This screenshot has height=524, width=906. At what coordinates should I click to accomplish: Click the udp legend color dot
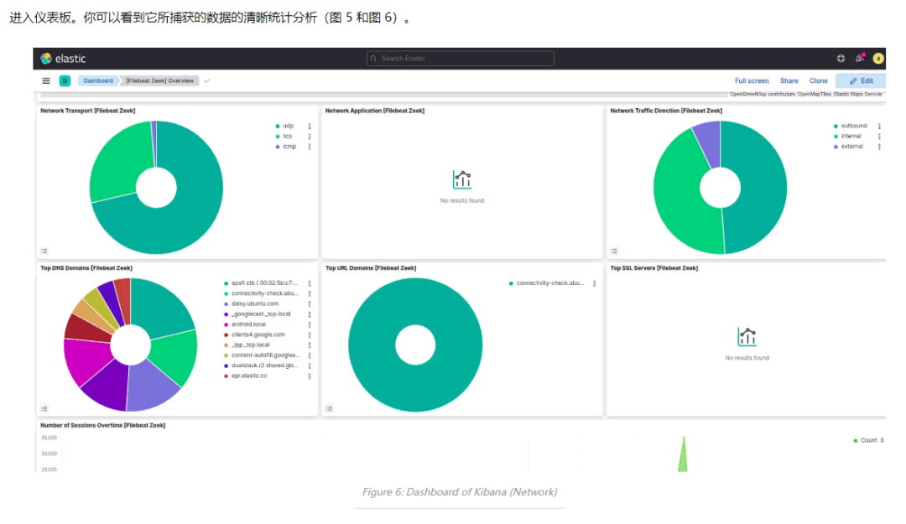(x=278, y=126)
